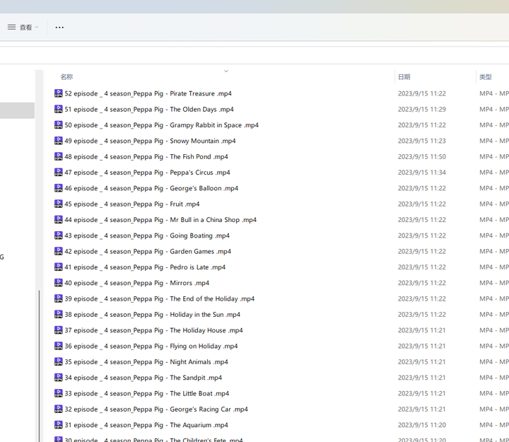Click date '2023/9/15 11:20' of The Aquarium
Screen dimensions: 509x442
tap(421, 425)
